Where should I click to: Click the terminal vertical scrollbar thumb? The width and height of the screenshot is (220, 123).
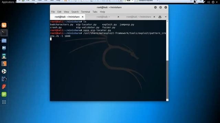(x=167, y=80)
